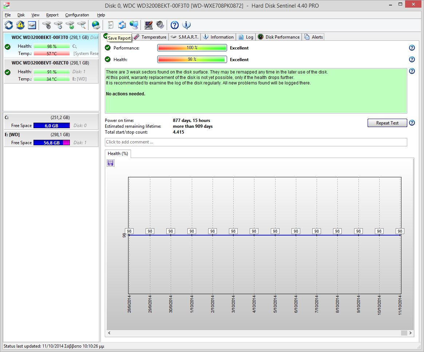Click the Performance 100 % gradient bar
This screenshot has width=424, height=352.
click(x=192, y=48)
